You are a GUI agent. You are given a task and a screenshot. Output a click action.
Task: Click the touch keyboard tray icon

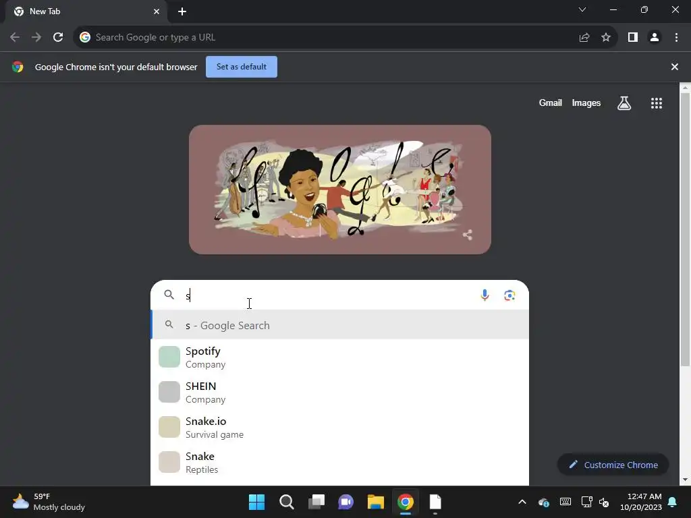[565, 502]
